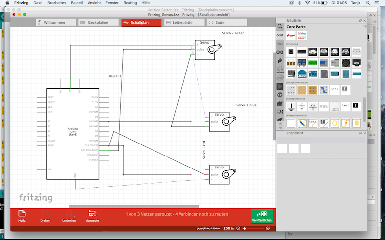
Task: Pick the DIN round connector part
Action: [x=346, y=63]
